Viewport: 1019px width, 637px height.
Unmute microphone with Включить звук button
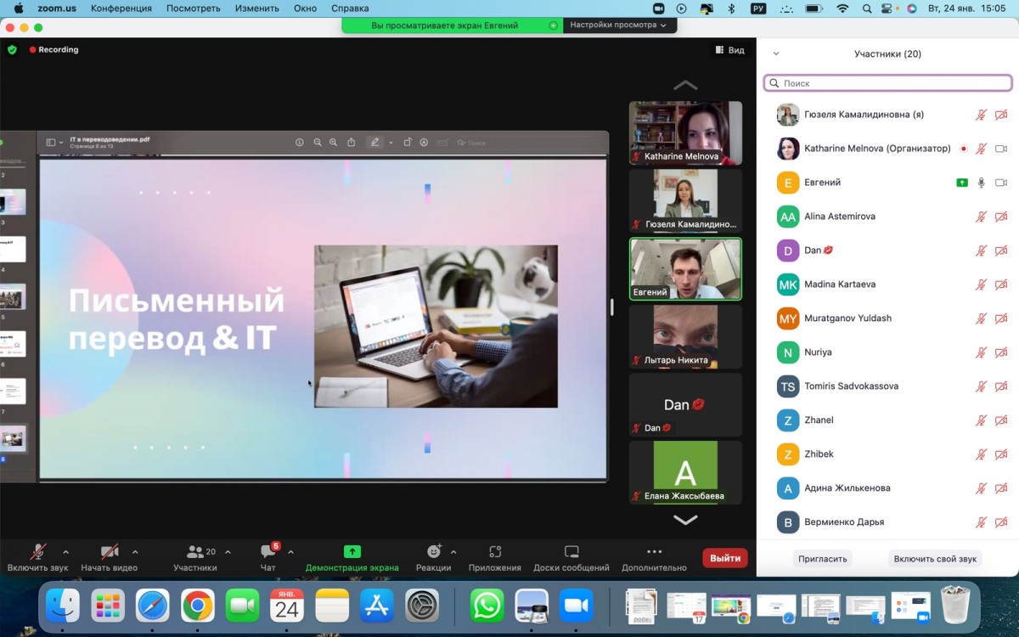point(38,552)
